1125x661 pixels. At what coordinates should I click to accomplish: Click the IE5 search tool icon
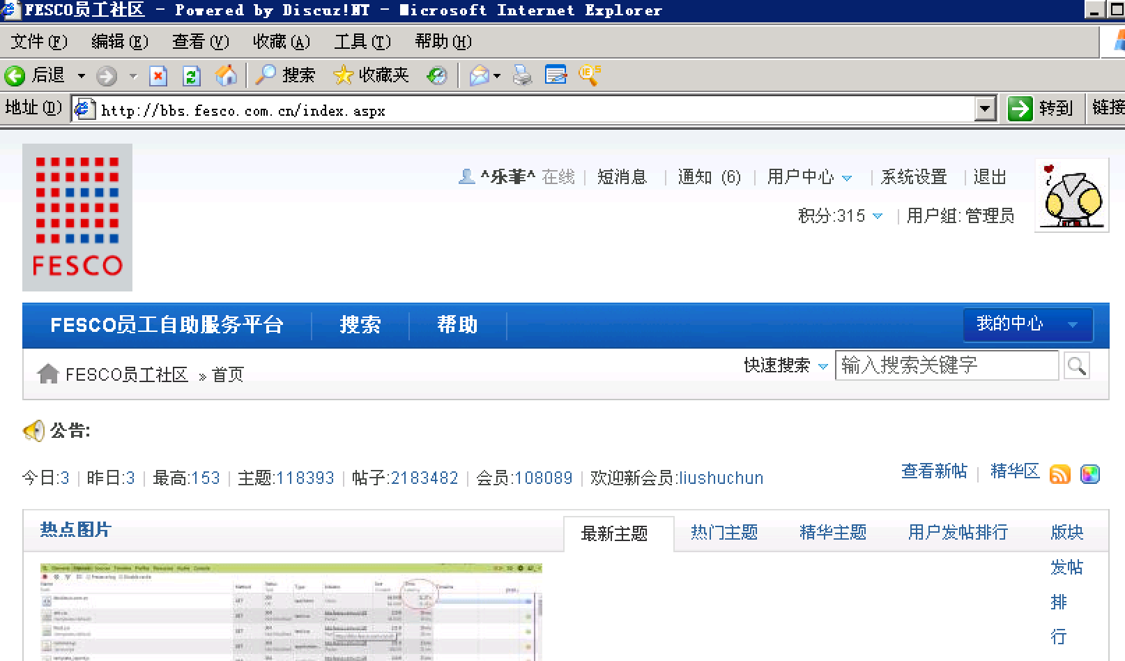coord(590,74)
